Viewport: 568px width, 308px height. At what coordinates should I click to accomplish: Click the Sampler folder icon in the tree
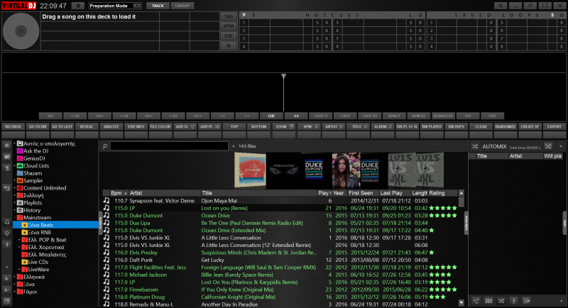click(21, 180)
